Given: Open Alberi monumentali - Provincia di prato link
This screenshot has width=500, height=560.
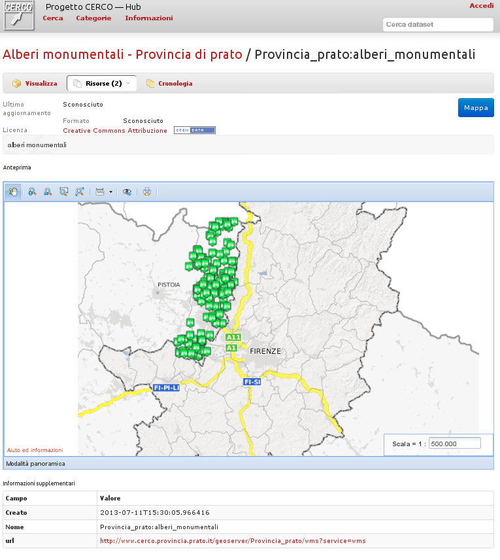Looking at the screenshot, I should click(x=122, y=54).
